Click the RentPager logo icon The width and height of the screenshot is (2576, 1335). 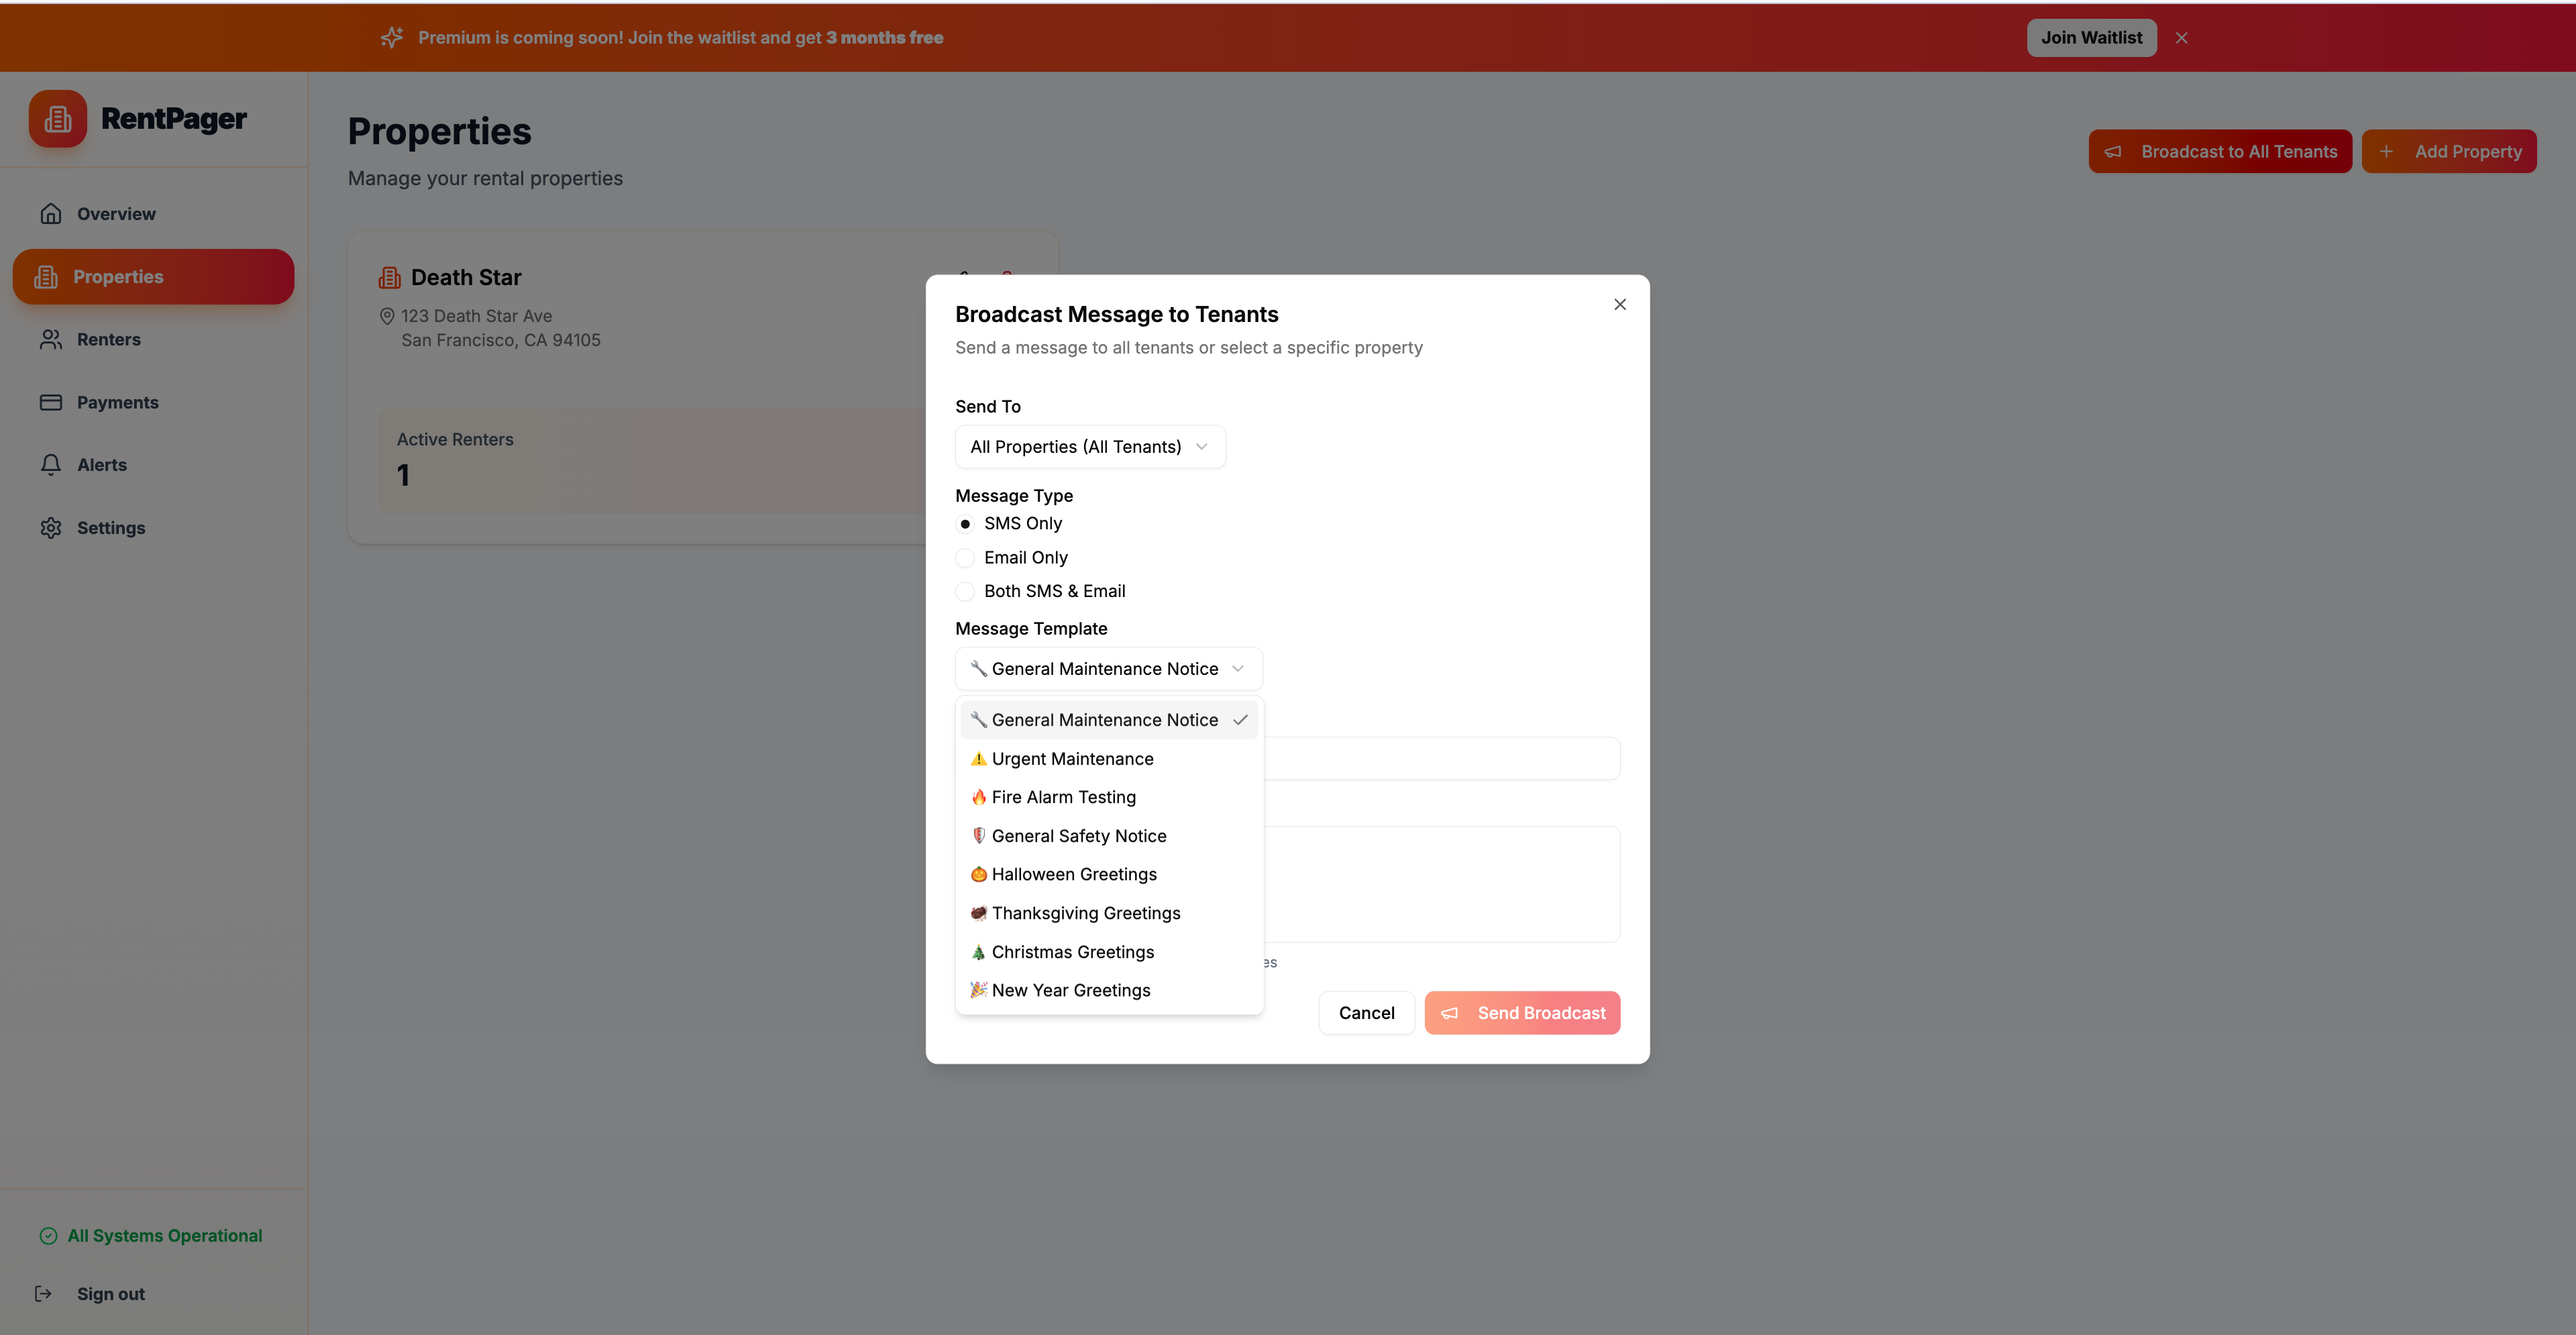58,119
